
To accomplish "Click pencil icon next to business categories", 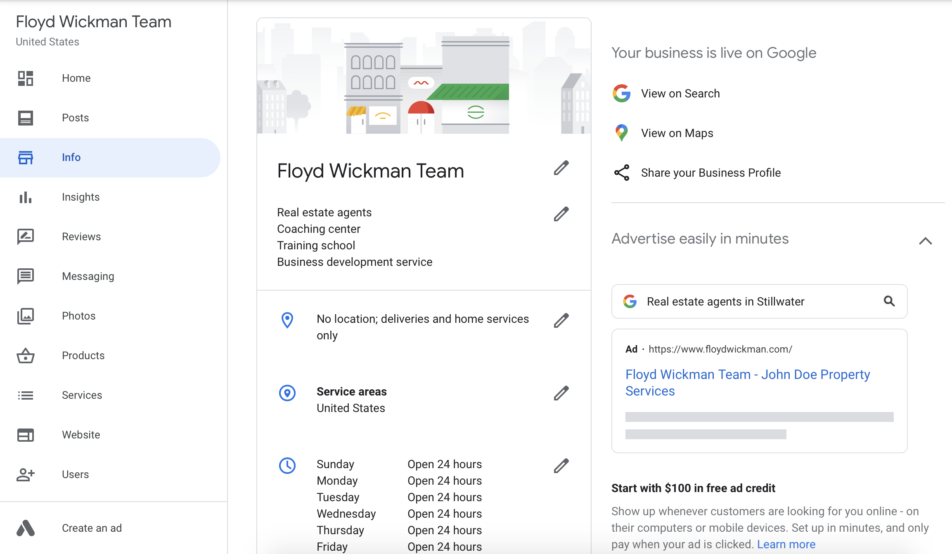I will (x=561, y=214).
